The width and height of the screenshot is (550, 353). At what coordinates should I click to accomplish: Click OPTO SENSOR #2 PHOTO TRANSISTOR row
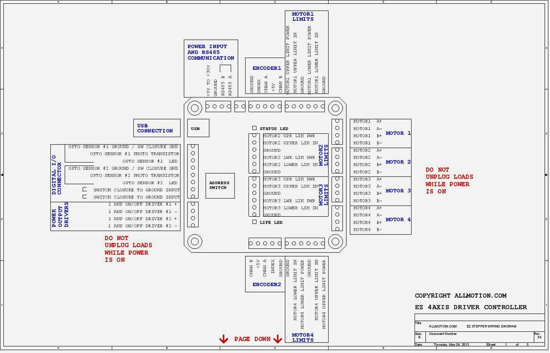(135, 175)
